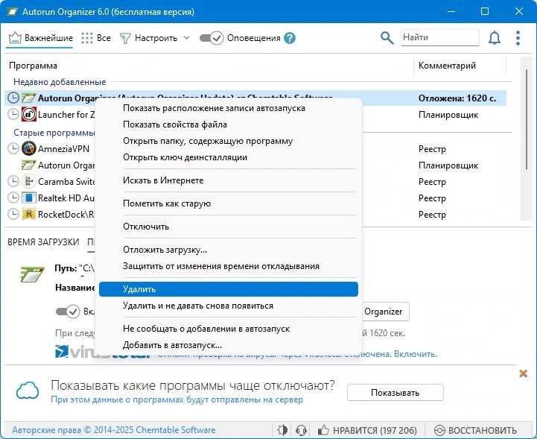The height and width of the screenshot is (439, 537).
Task: Click the cloud icon in the banner
Action: pos(28,391)
